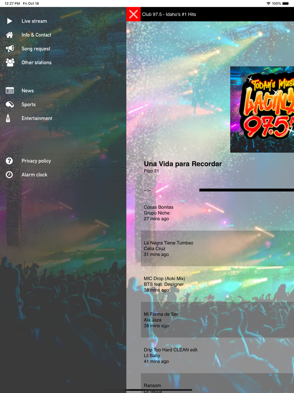The width and height of the screenshot is (294, 393).
Task: Tap the Wi-Fi status icon
Action: (x=268, y=4)
